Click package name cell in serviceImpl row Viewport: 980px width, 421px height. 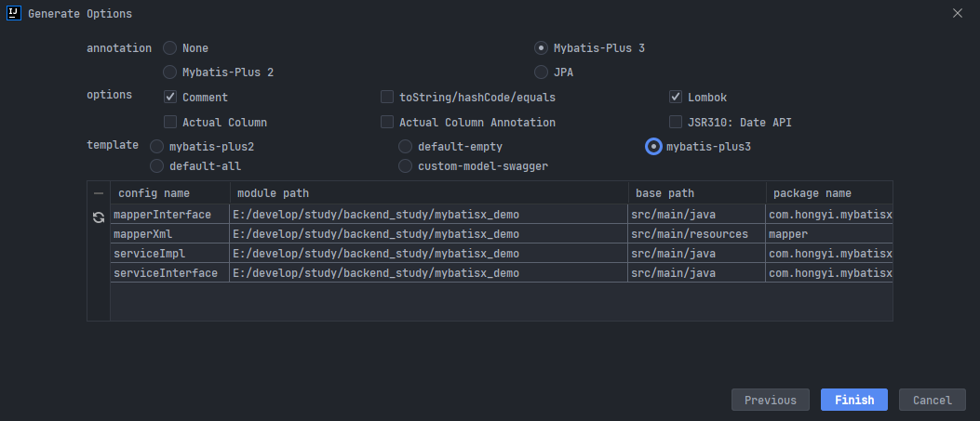(x=829, y=253)
